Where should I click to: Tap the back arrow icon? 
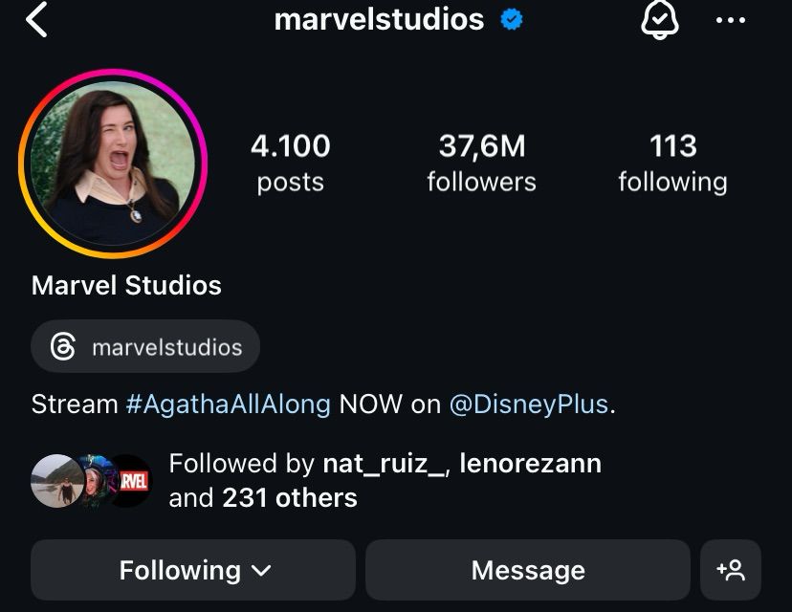click(36, 19)
